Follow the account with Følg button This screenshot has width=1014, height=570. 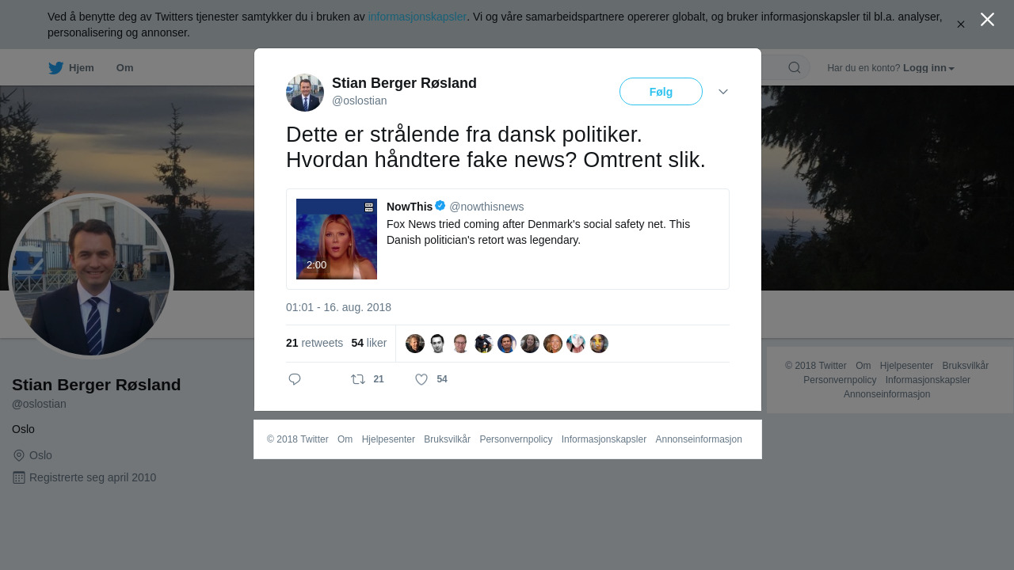(x=661, y=92)
